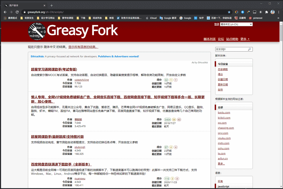
Task: Close the 用户脚本 tab
Action: click(x=45, y=5)
